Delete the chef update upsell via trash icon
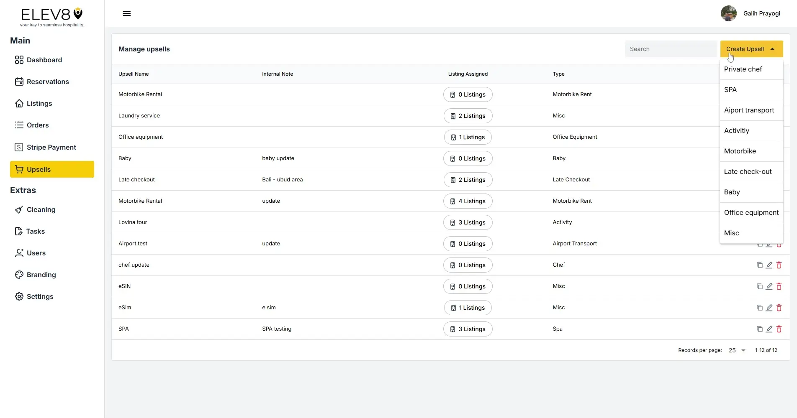The height and width of the screenshot is (418, 797). coord(779,265)
